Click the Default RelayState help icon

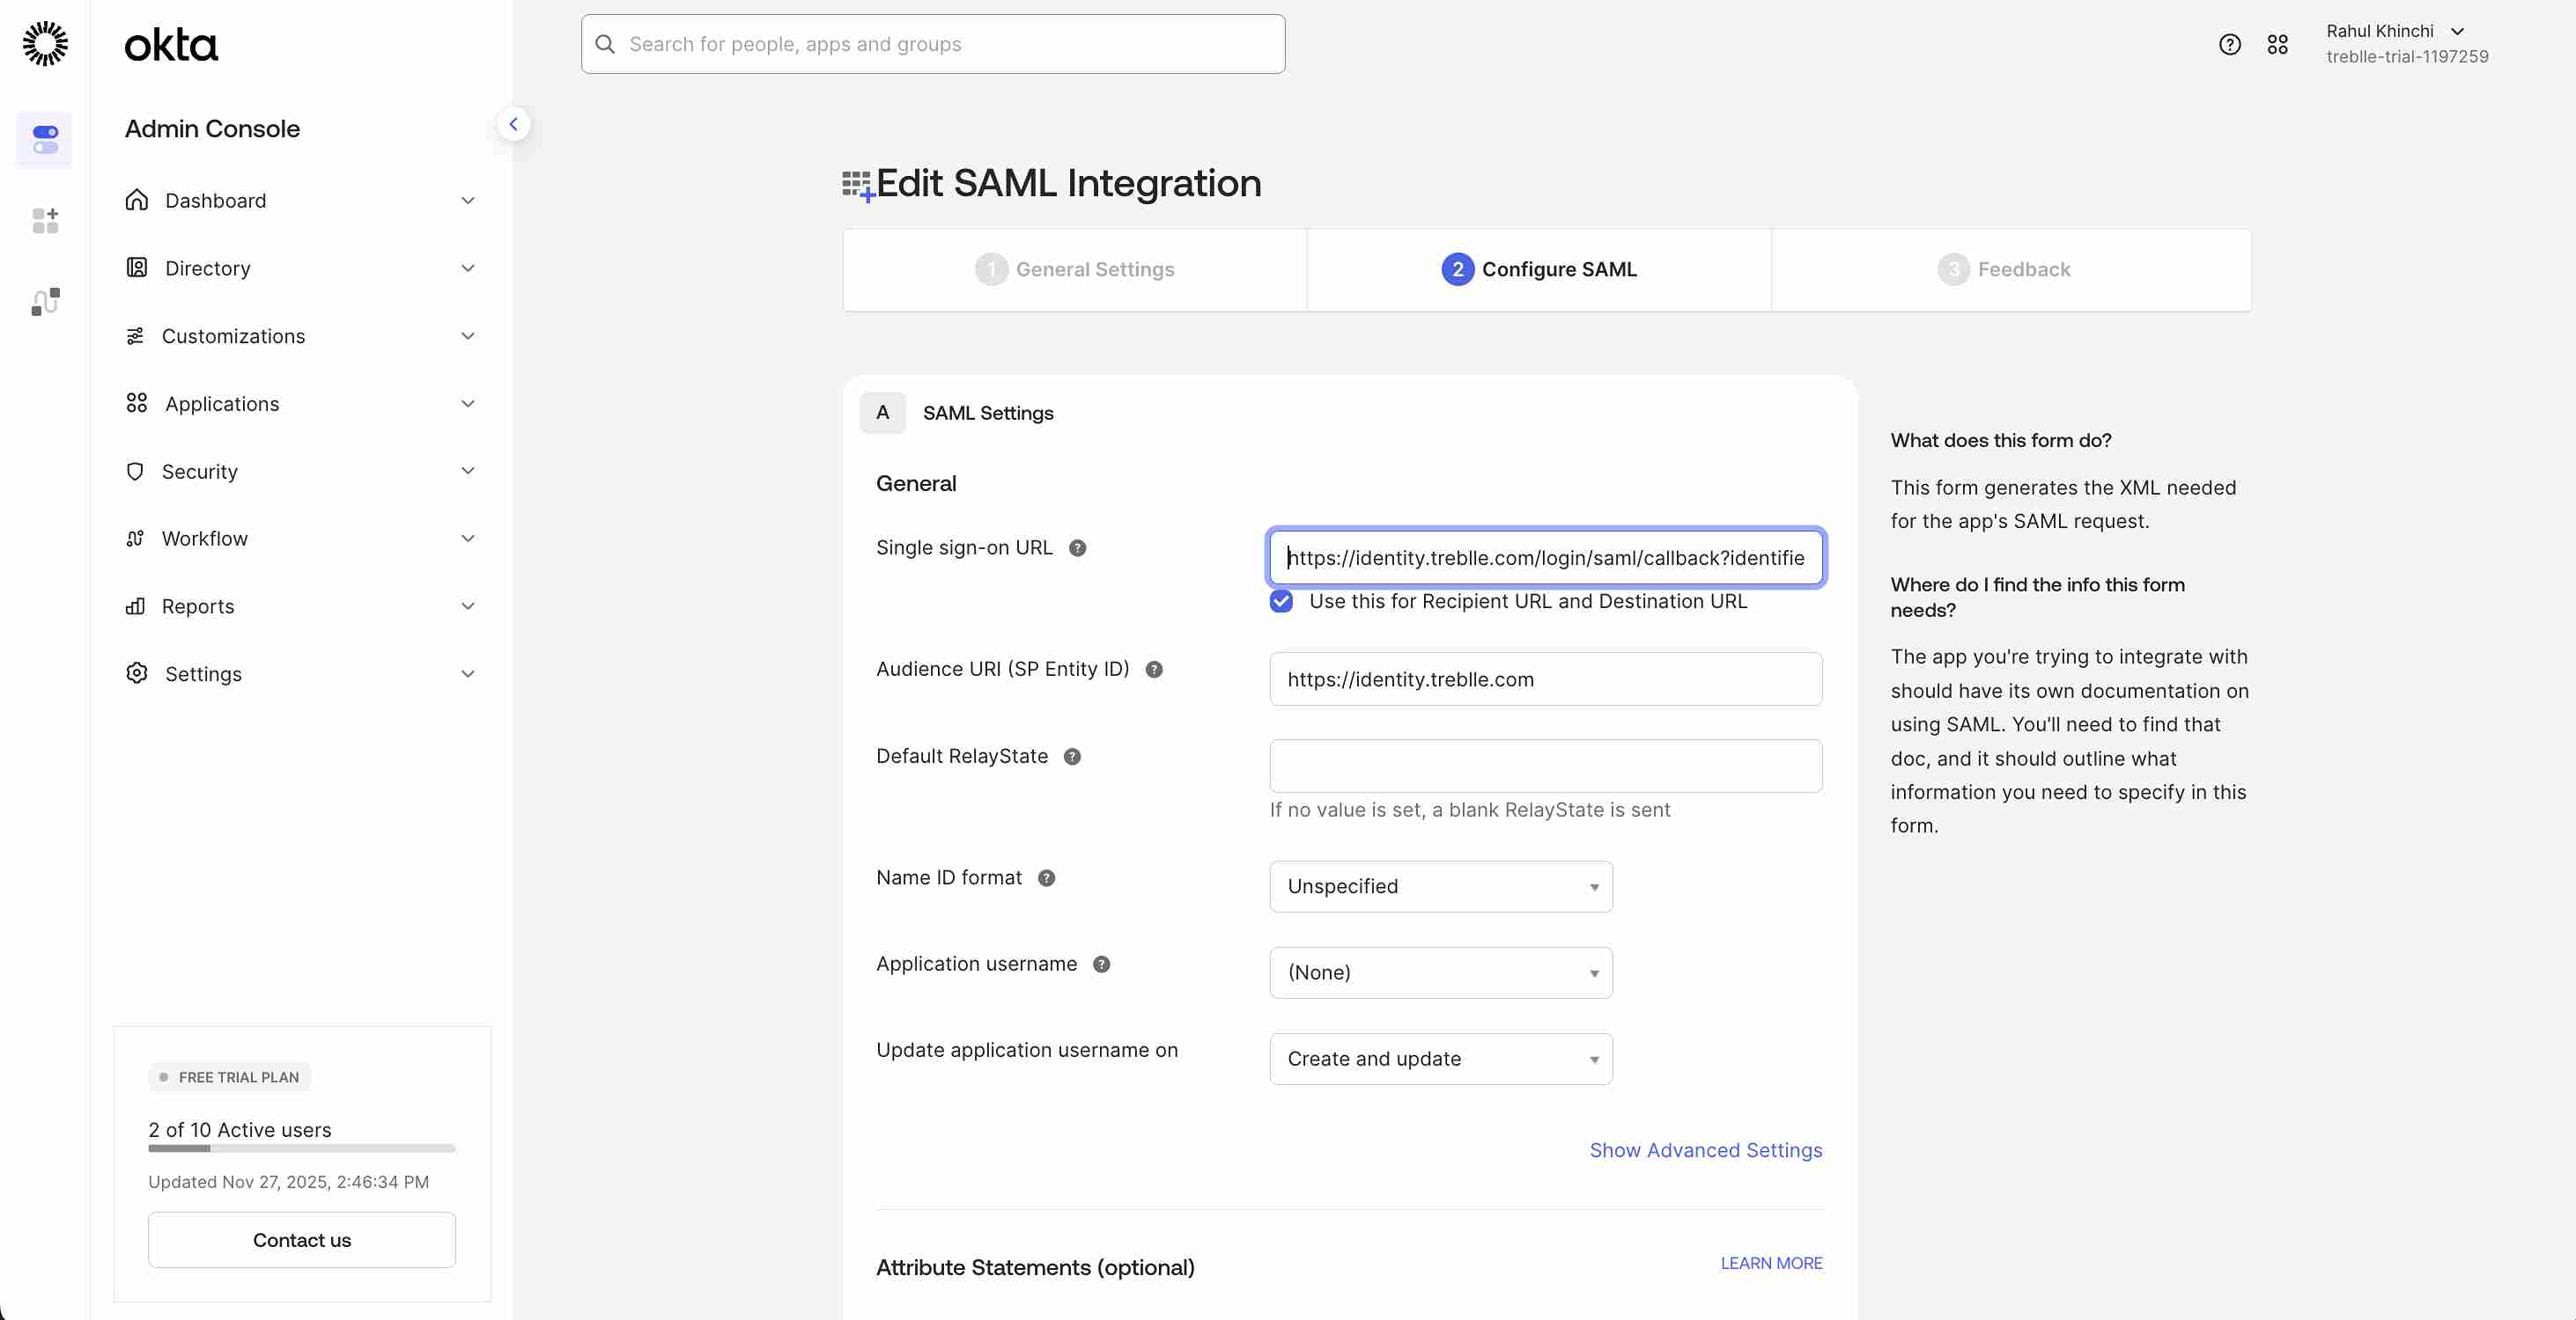click(x=1073, y=757)
